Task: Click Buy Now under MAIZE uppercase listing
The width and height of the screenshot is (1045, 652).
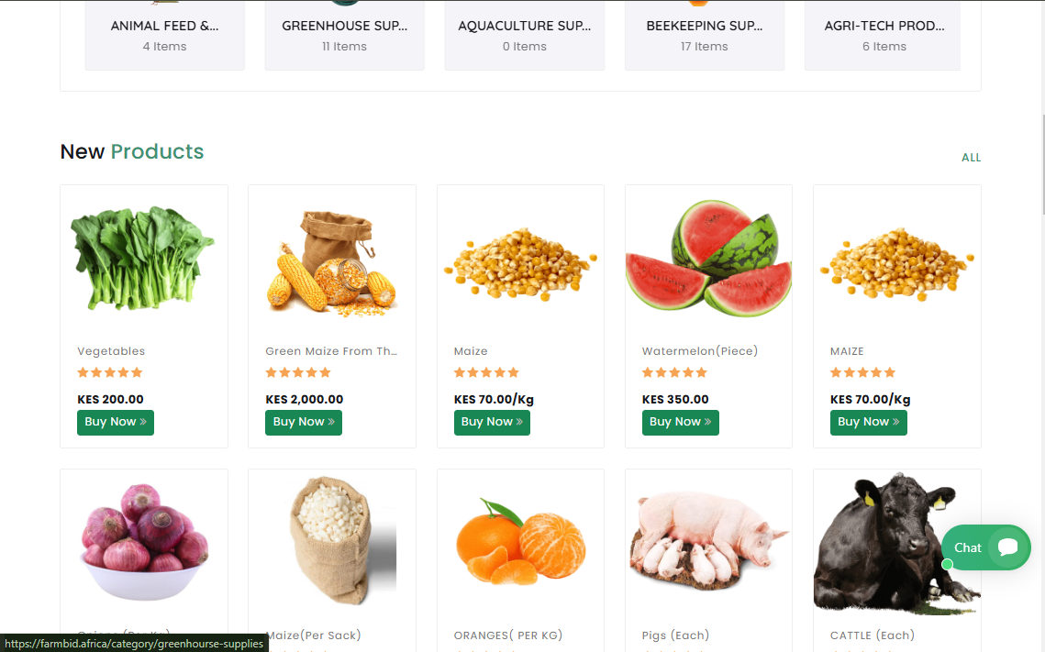Action: (869, 422)
